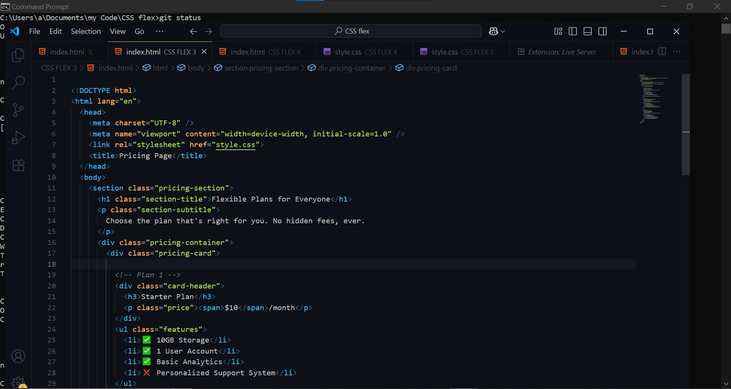
Task: Go forward with the right arrow
Action: [x=208, y=31]
